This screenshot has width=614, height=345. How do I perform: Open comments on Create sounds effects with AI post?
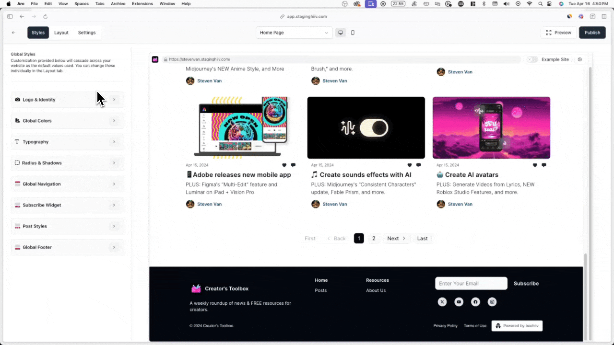point(418,165)
